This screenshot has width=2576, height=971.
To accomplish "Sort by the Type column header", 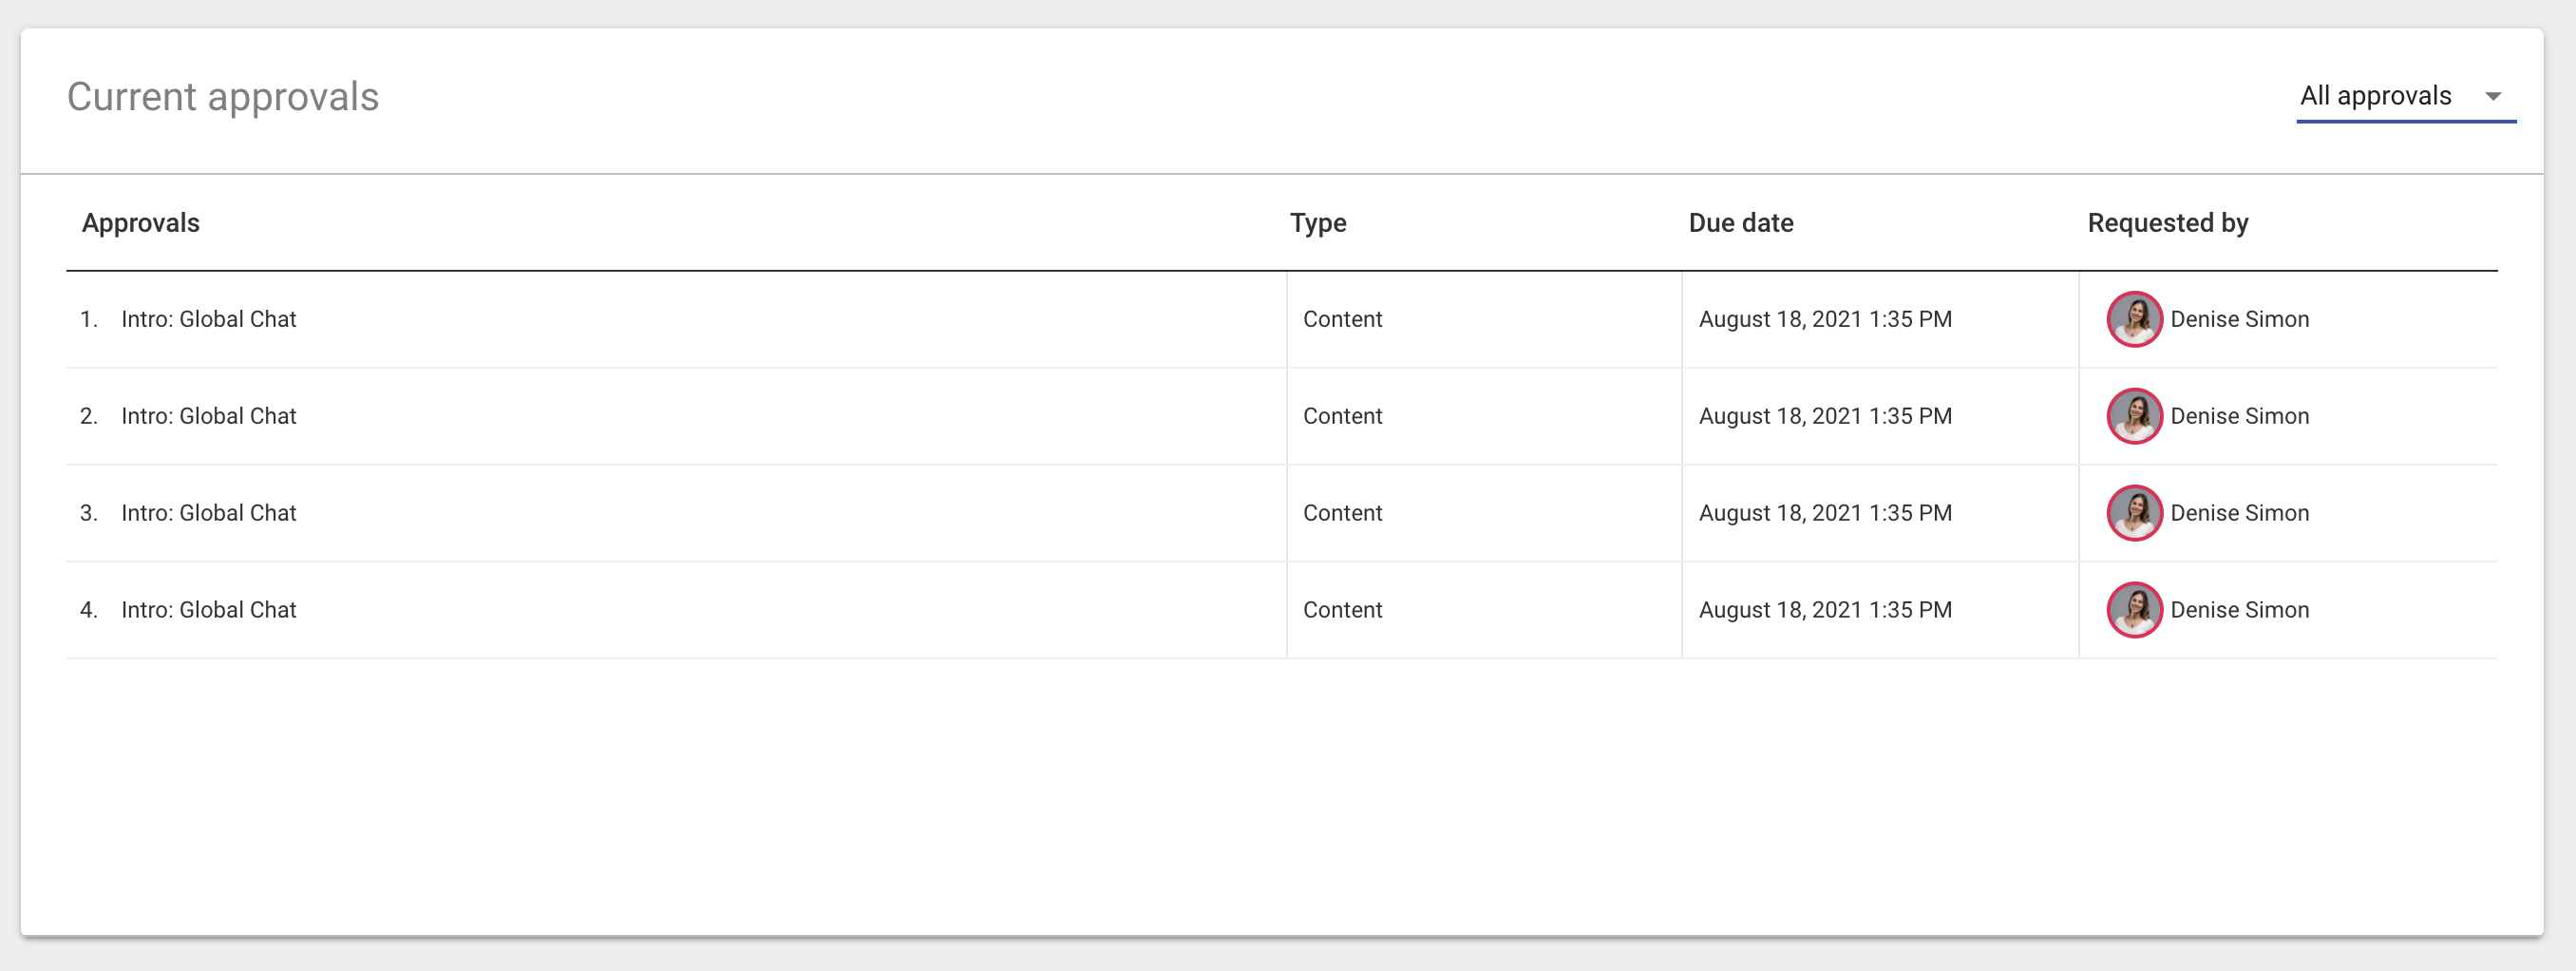I will coord(1317,223).
